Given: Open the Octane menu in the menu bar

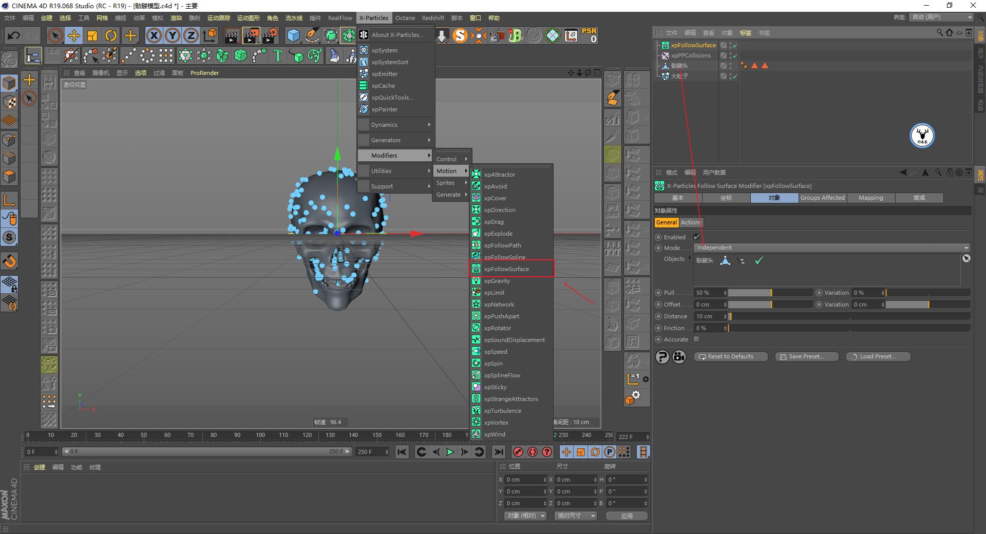Looking at the screenshot, I should coord(405,17).
